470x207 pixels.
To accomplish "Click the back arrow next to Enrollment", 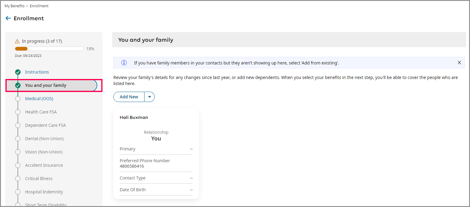I will point(8,18).
